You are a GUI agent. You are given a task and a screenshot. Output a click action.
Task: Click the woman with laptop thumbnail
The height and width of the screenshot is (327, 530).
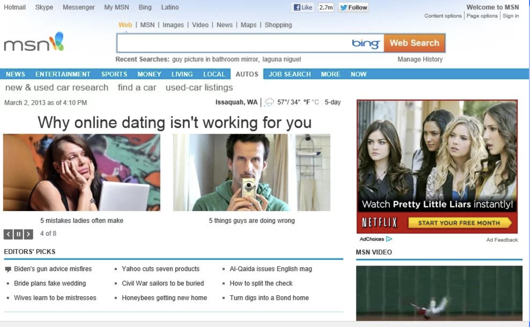pyautogui.click(x=82, y=172)
